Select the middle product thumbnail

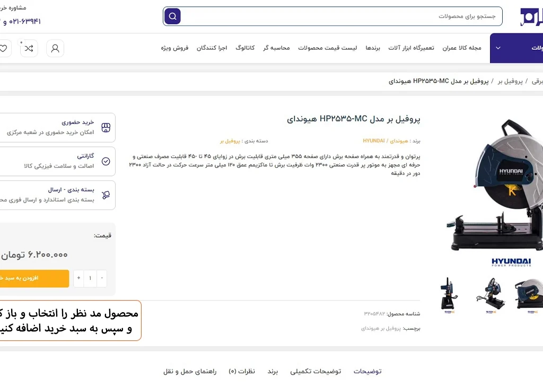[491, 295]
